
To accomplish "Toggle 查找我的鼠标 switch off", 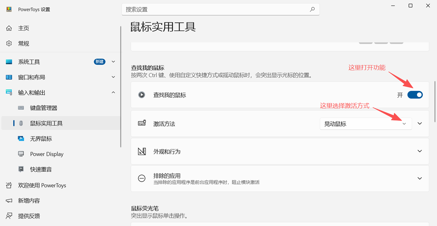I will (415, 95).
